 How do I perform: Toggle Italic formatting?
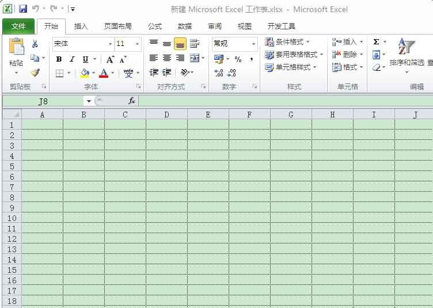tap(72, 59)
